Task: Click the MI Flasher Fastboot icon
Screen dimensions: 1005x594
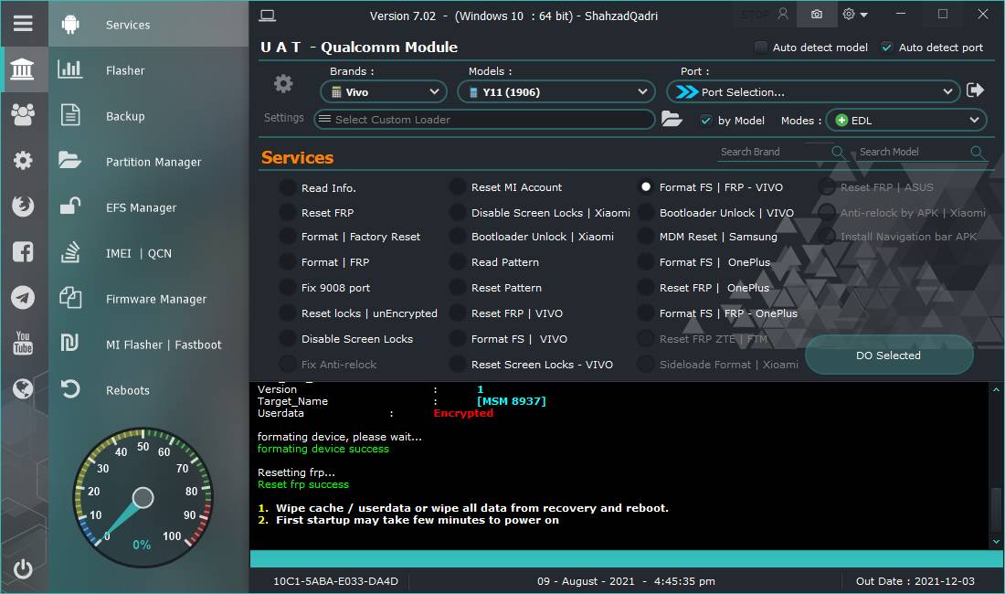Action: (69, 344)
